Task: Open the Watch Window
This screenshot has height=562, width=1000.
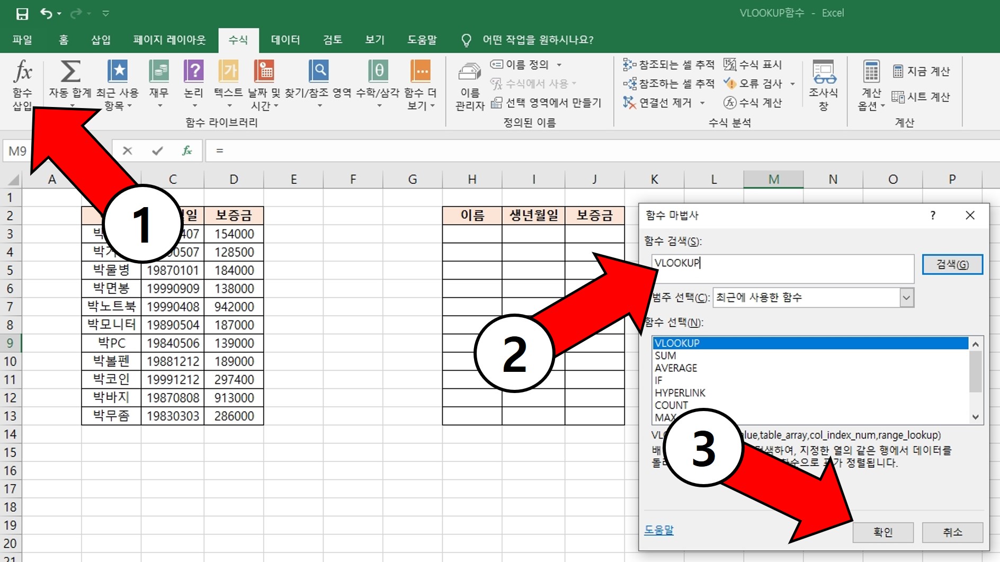Action: click(x=824, y=85)
